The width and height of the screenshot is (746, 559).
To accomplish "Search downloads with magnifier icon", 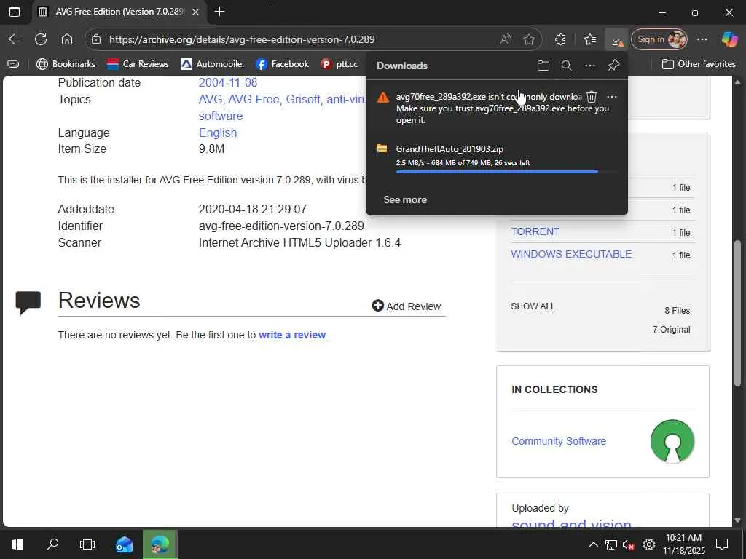I will click(566, 66).
